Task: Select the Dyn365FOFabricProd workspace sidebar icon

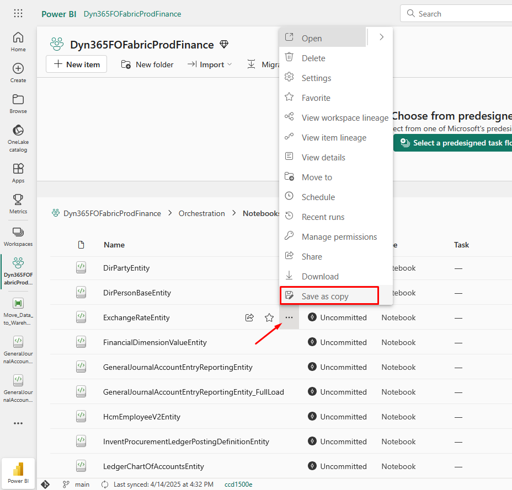Action: 18,271
